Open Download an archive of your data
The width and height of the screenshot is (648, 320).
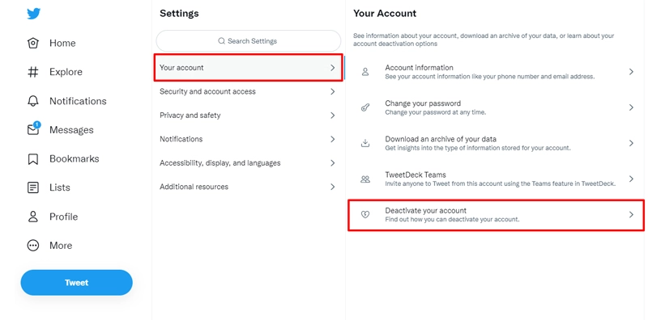coord(496,143)
